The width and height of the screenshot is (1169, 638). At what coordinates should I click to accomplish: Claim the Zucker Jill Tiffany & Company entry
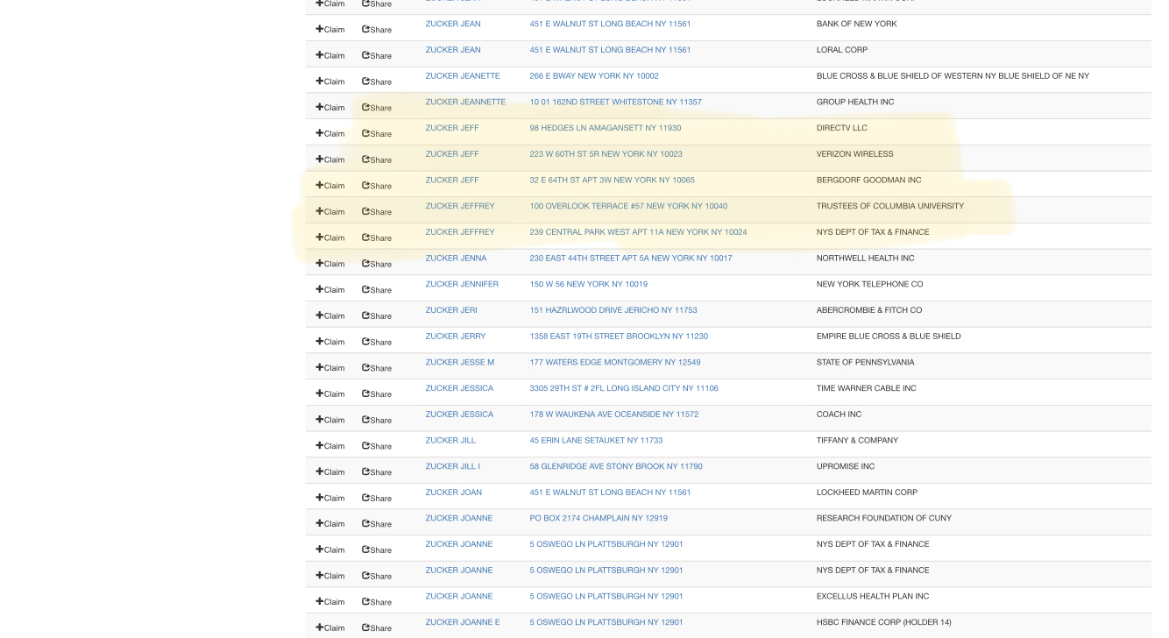pyautogui.click(x=330, y=446)
